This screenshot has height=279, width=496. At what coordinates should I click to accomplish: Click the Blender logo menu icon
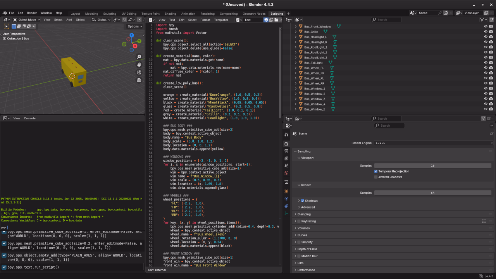(x=5, y=13)
